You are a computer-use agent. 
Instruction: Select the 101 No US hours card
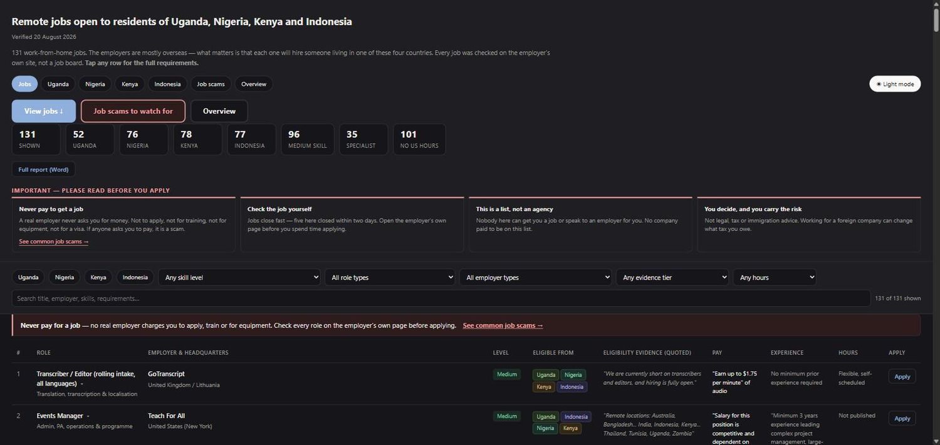coord(420,140)
